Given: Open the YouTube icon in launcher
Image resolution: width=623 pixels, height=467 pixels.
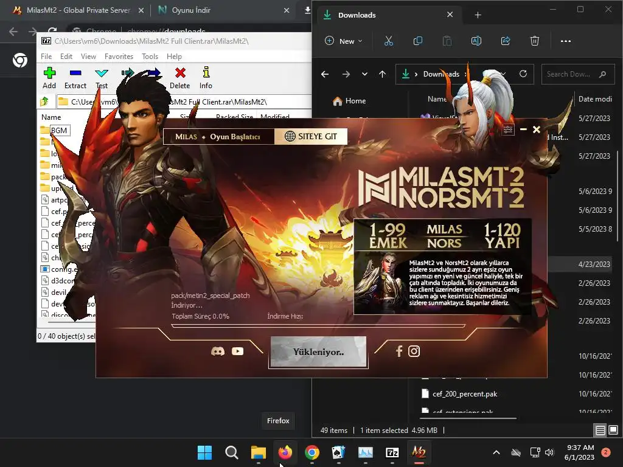Looking at the screenshot, I should click(x=238, y=351).
